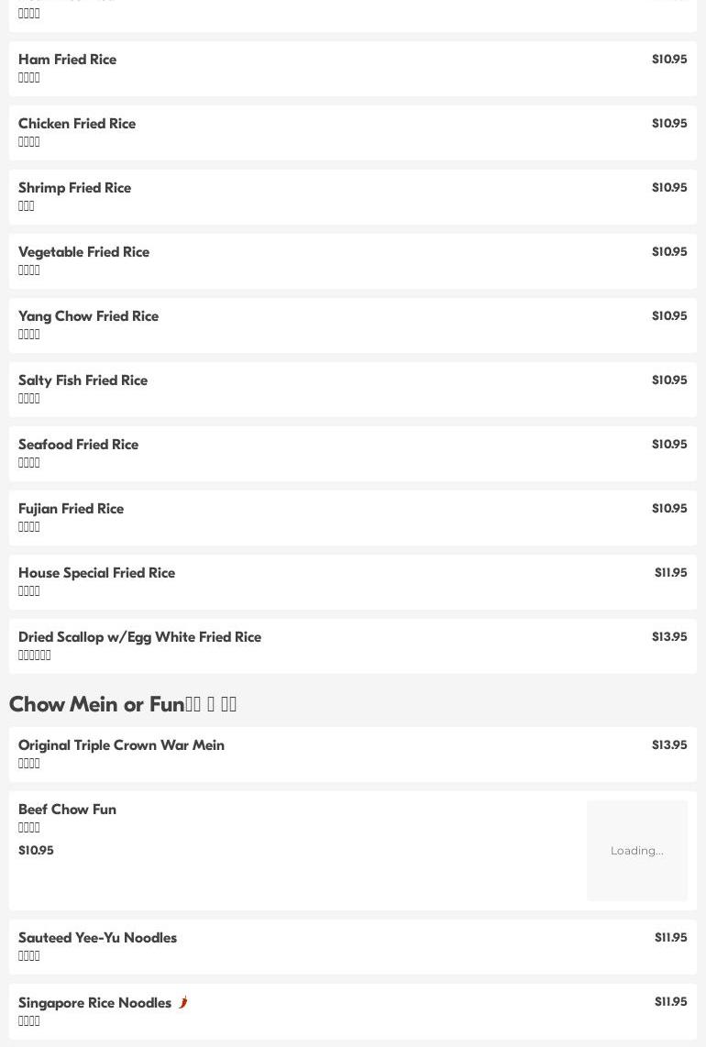Image resolution: width=706 pixels, height=1047 pixels.
Task: Select Salty Fish Fried Rice
Action: 83,380
